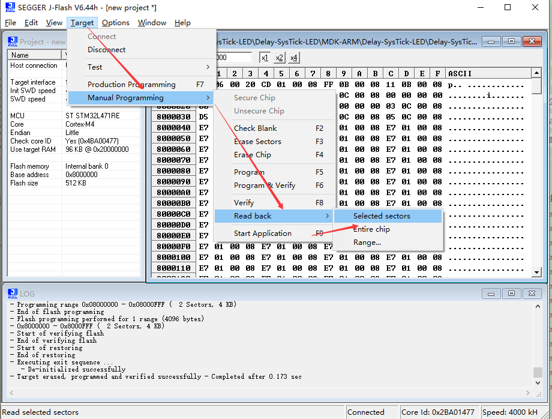Select Erase Chip command
The image size is (552, 419).
274,154
